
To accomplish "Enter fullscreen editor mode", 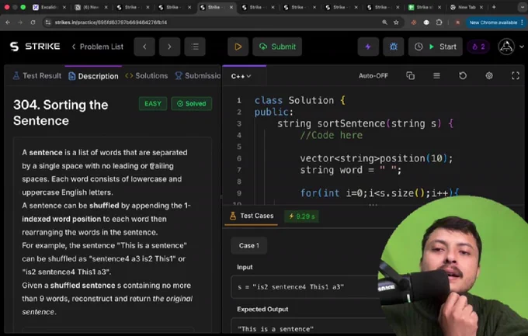I will [x=516, y=76].
